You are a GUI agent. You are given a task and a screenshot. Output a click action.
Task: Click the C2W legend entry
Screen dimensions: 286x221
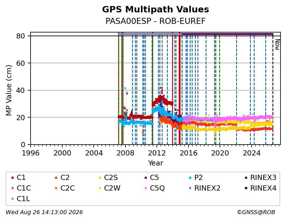click(x=110, y=188)
